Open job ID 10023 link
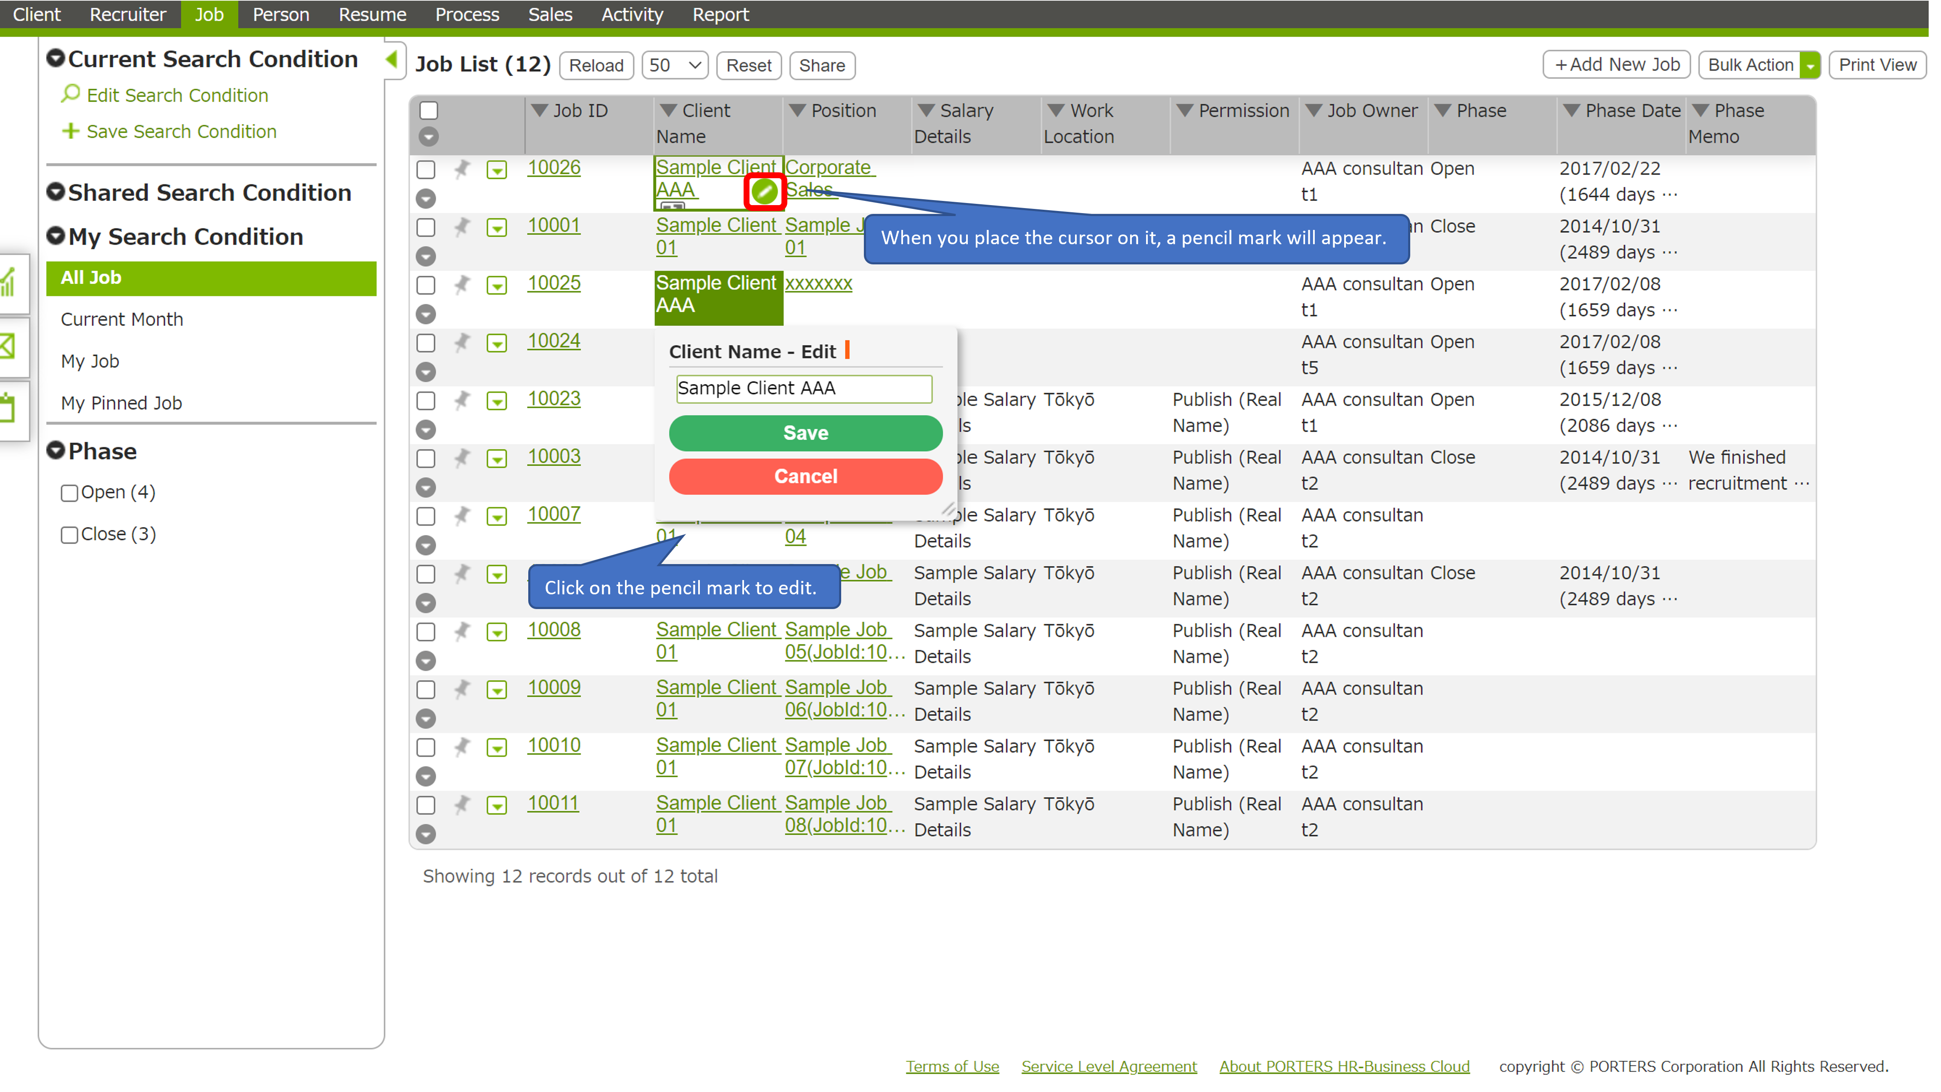Screen dimensions: 1941x1092 [554, 398]
